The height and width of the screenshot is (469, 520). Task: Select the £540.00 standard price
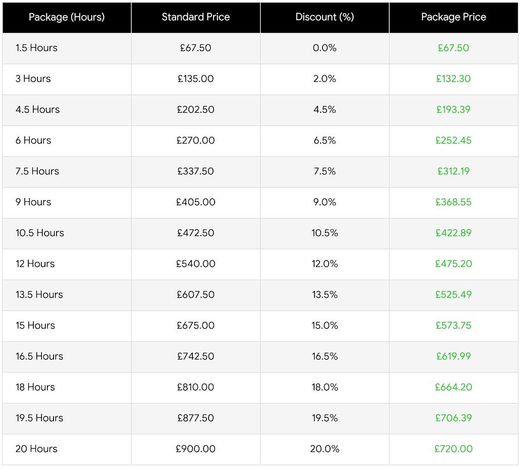195,264
